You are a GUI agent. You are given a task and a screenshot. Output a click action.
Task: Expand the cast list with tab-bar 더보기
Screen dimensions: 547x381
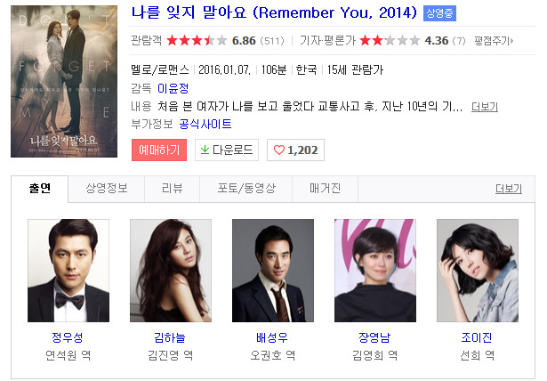click(x=509, y=189)
